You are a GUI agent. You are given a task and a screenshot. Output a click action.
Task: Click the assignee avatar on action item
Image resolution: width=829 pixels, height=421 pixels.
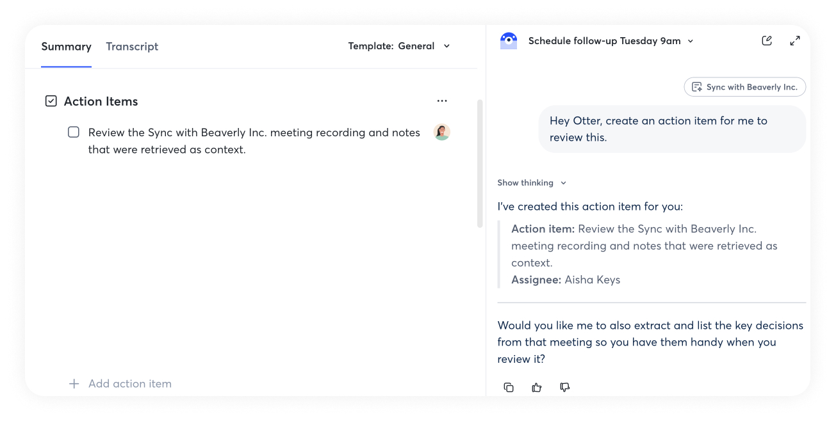441,132
